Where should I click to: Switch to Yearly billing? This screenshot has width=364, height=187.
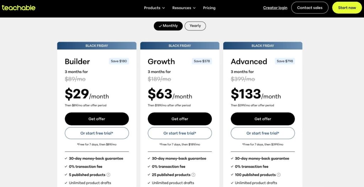click(x=195, y=26)
